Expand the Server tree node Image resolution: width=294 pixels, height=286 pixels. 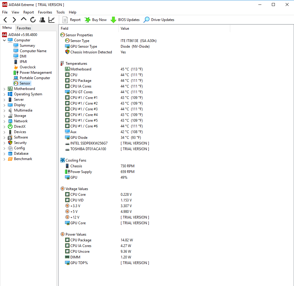click(4, 100)
